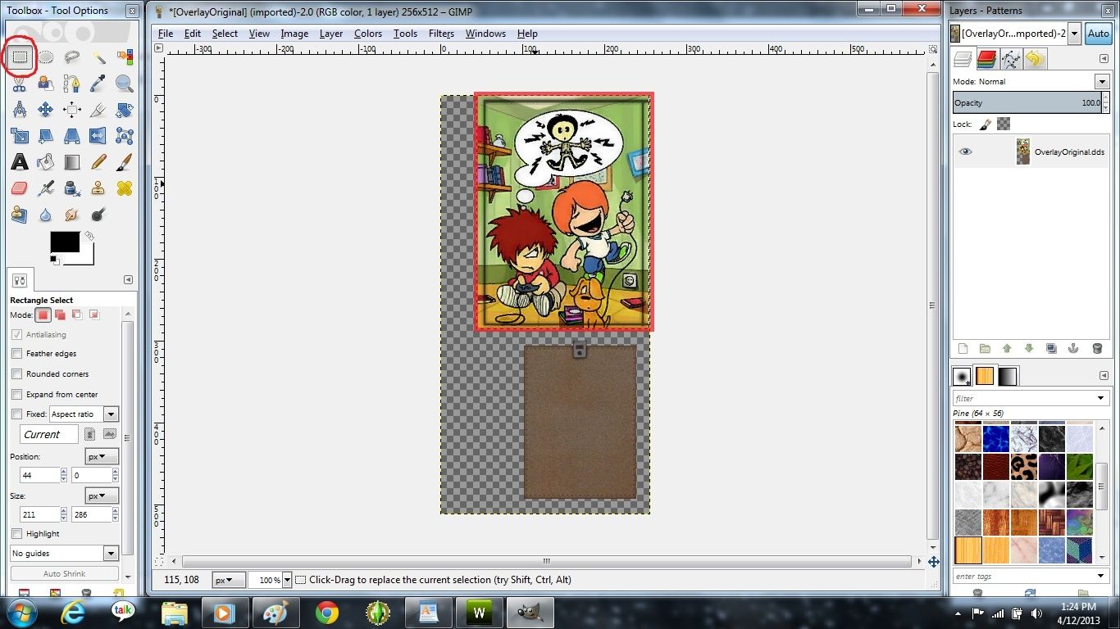Image resolution: width=1120 pixels, height=629 pixels.
Task: Select the Zoom magnifier tool
Action: (125, 84)
